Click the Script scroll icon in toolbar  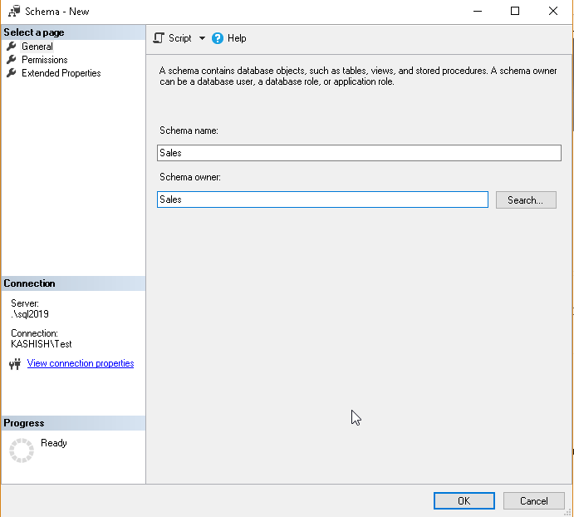(159, 38)
